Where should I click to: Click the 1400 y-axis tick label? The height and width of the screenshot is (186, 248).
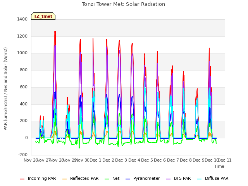[x=22, y=19]
